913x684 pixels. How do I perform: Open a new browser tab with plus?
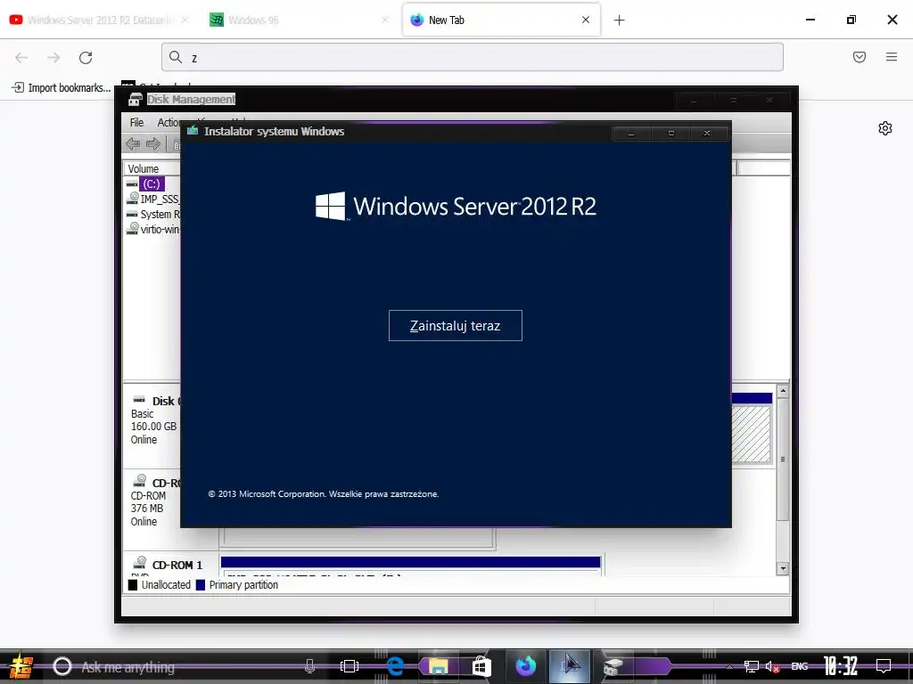point(620,20)
